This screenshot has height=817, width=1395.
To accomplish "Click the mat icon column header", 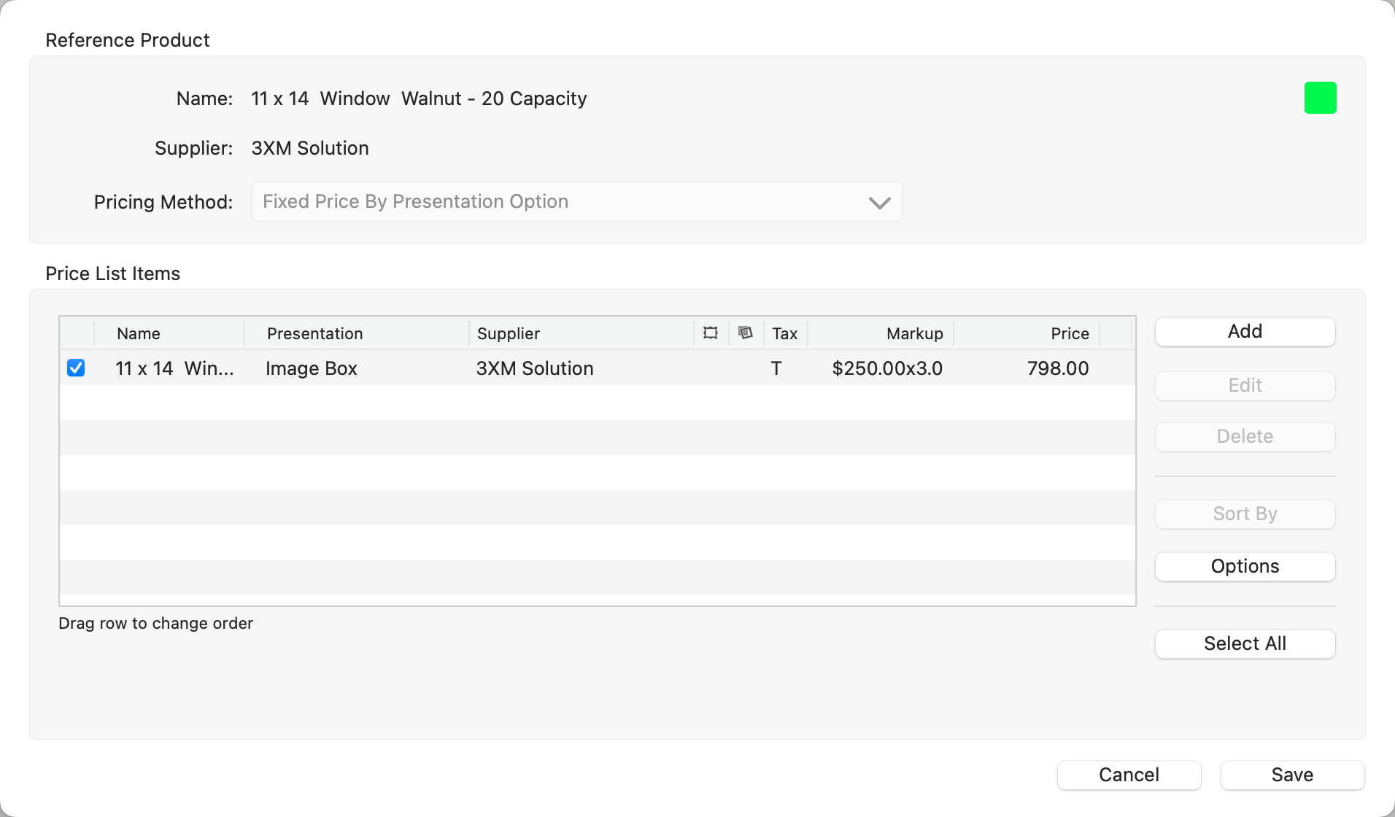I will [745, 333].
